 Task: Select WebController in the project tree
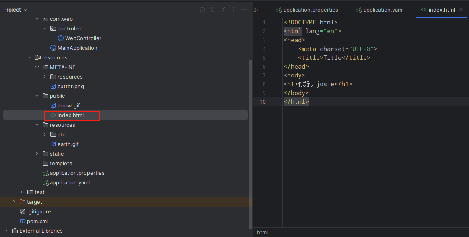point(83,38)
